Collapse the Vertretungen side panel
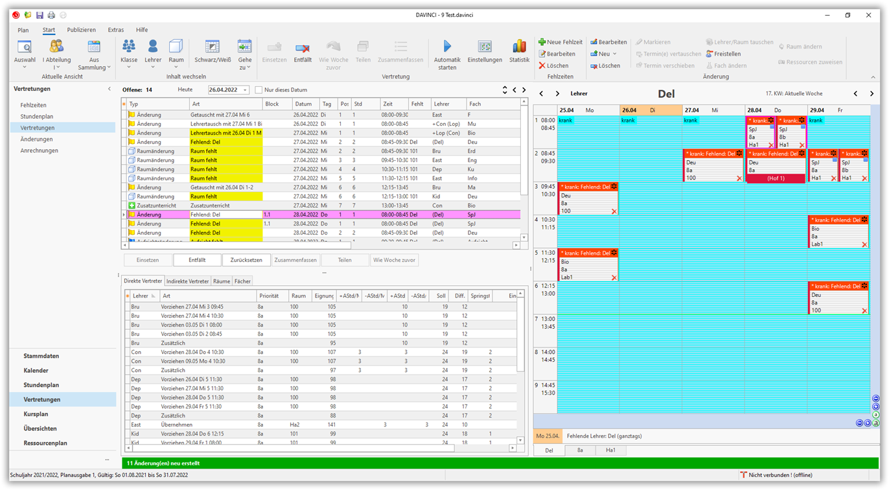Image resolution: width=889 pixels, height=490 pixels. coord(109,89)
